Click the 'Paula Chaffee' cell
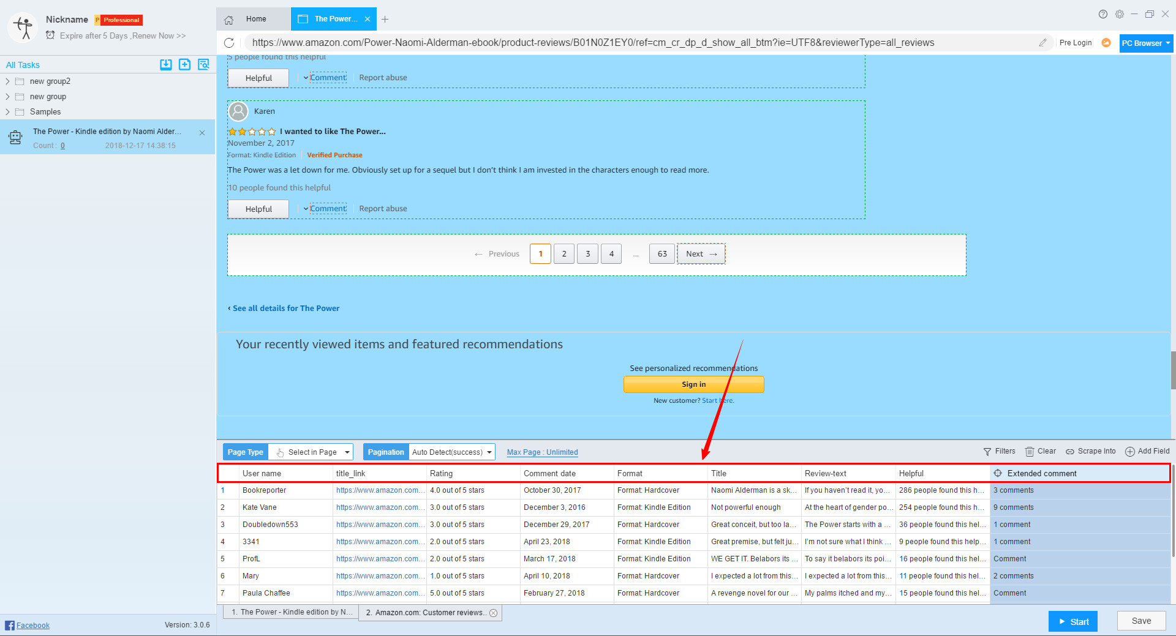 286,593
